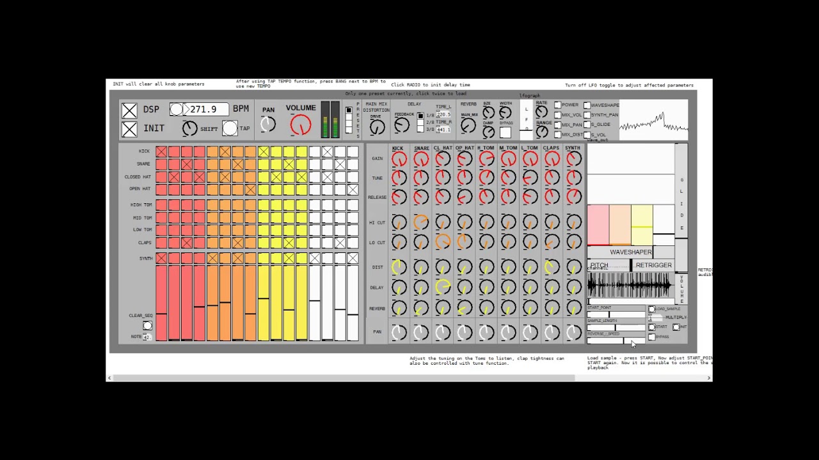The image size is (819, 460).
Task: Click the KICK pan knob
Action: [x=399, y=332]
